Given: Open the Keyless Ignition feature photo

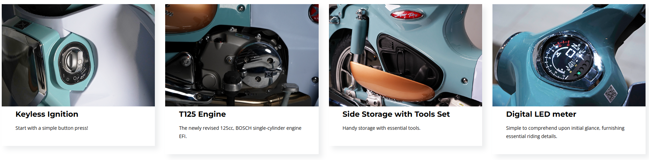Looking at the screenshot, I should (x=78, y=55).
